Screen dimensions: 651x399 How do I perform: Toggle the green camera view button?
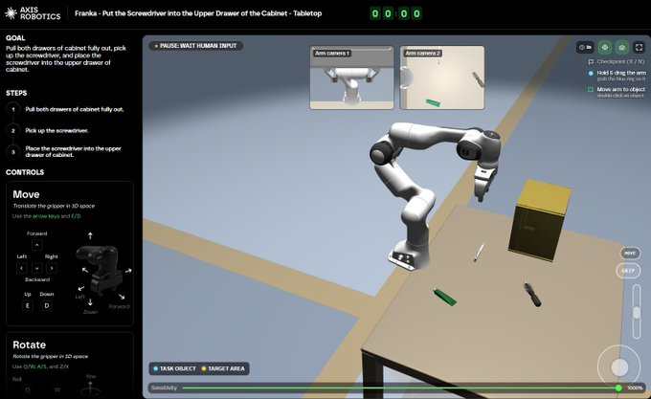[x=622, y=47]
